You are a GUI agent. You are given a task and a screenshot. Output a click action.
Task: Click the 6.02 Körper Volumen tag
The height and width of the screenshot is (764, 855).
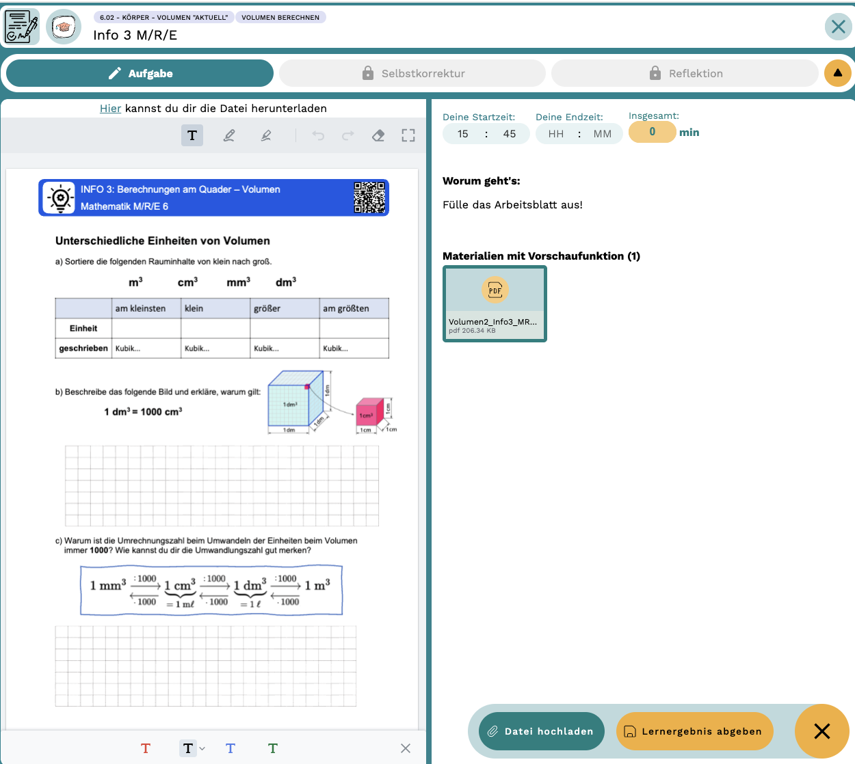pyautogui.click(x=164, y=17)
